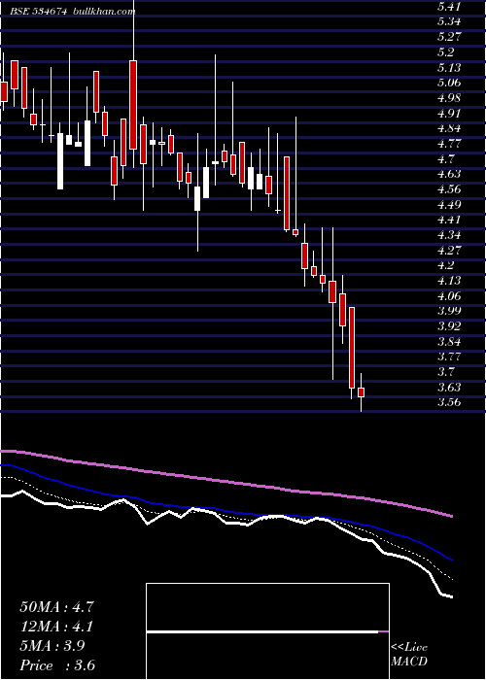The width and height of the screenshot is (486, 680).
Task: Click the 4.13 price axis label
Action: point(449,281)
